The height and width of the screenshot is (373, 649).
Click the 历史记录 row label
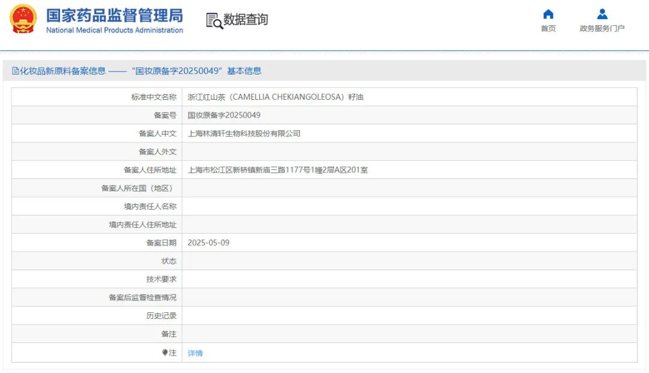pyautogui.click(x=161, y=315)
